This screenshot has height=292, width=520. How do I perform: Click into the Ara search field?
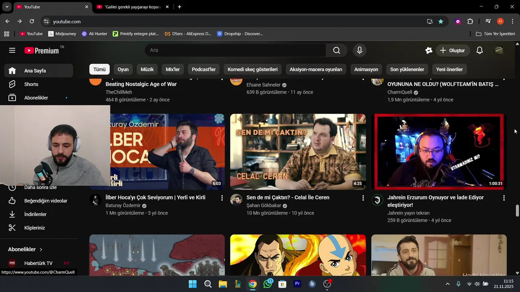tap(235, 50)
